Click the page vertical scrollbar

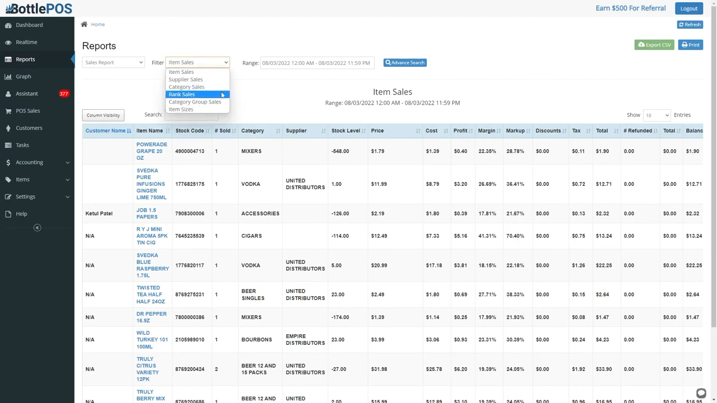[714, 168]
